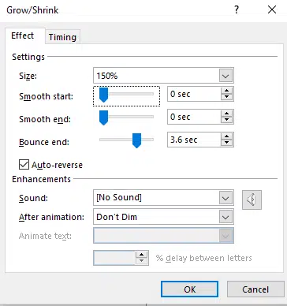Click the Bounce end slider handle

pos(136,140)
